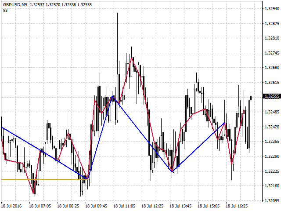Click the current price label 1.32555
This screenshot has height=211, width=281.
[272, 96]
